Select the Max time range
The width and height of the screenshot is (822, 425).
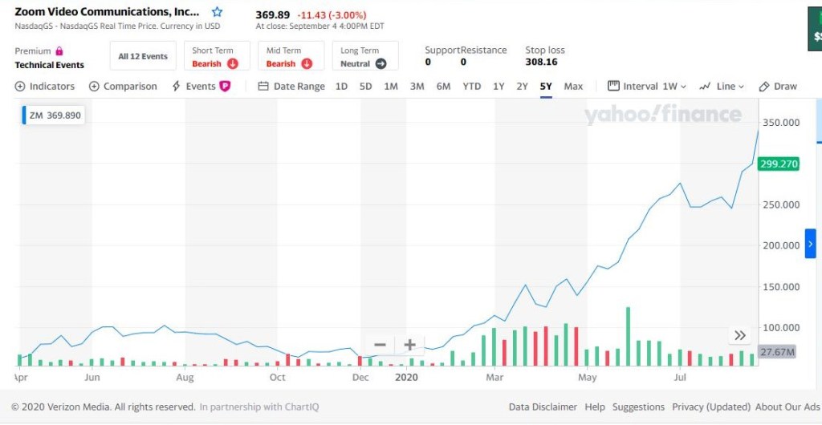[573, 87]
